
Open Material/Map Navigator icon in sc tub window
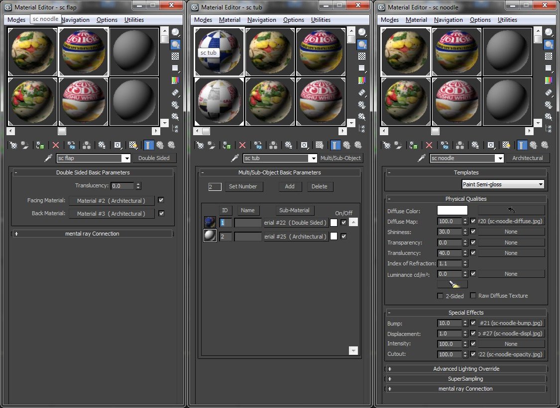click(x=362, y=129)
